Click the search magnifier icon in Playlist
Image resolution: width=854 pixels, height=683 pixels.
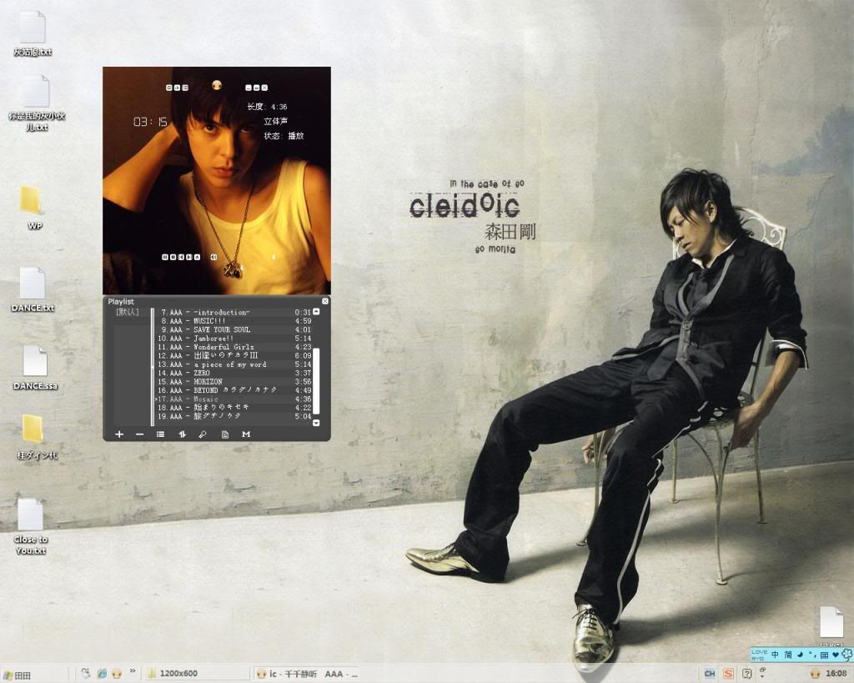pyautogui.click(x=203, y=434)
